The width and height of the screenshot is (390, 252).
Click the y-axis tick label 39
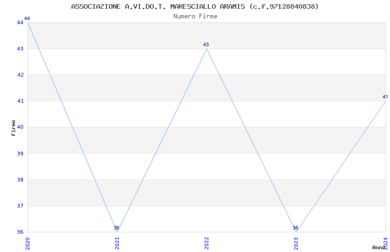coord(20,153)
